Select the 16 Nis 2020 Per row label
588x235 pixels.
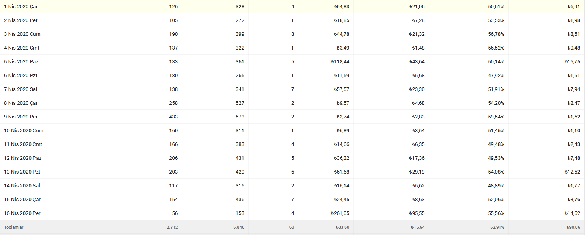pos(22,213)
